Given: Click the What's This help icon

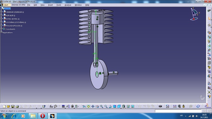Looking at the screenshot, I should [44, 106].
